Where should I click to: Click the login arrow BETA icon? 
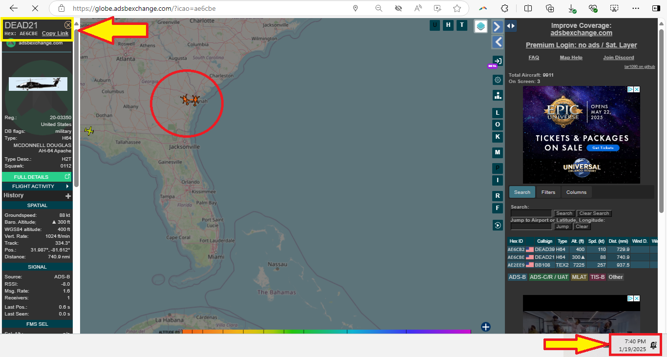click(x=498, y=61)
